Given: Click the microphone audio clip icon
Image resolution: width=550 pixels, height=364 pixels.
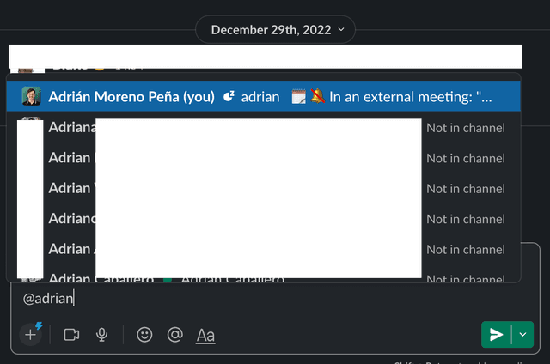Looking at the screenshot, I should [x=102, y=335].
